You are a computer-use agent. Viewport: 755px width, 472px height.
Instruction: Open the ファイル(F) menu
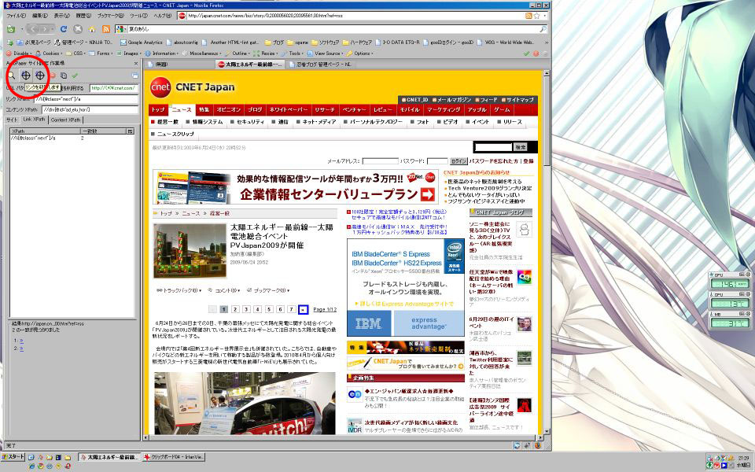(x=16, y=16)
